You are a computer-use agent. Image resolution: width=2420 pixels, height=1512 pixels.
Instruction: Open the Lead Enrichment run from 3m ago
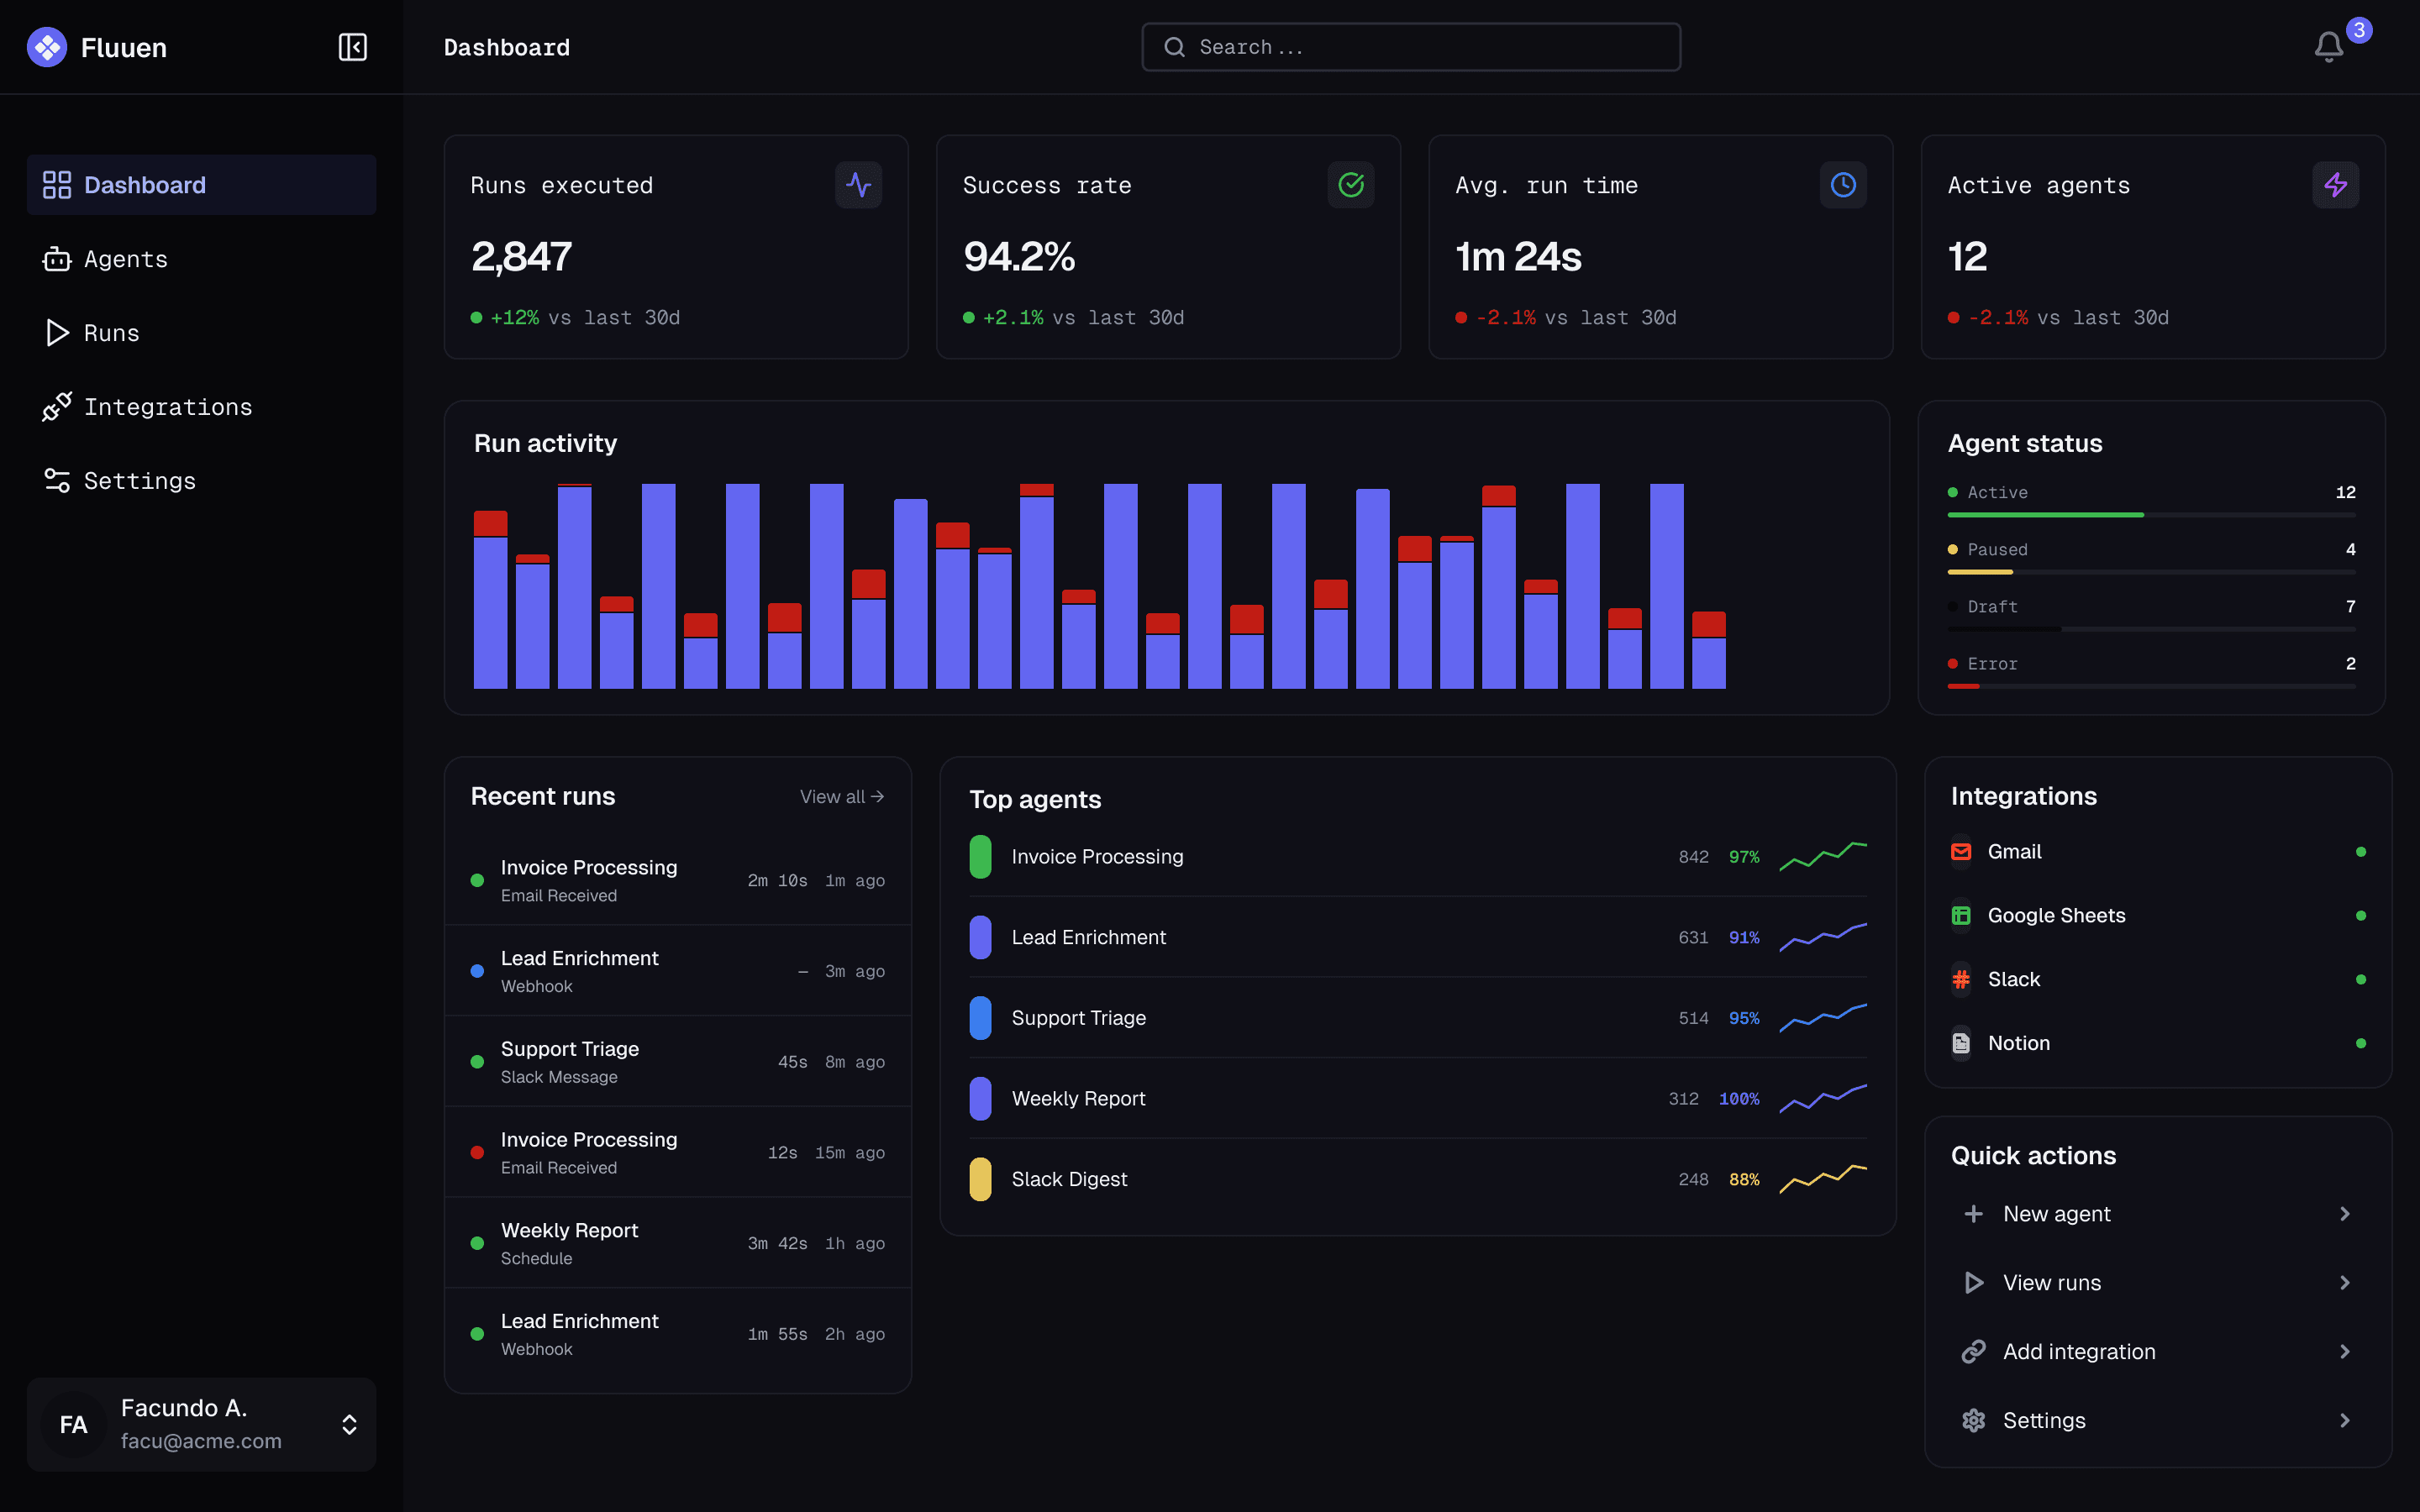point(677,971)
